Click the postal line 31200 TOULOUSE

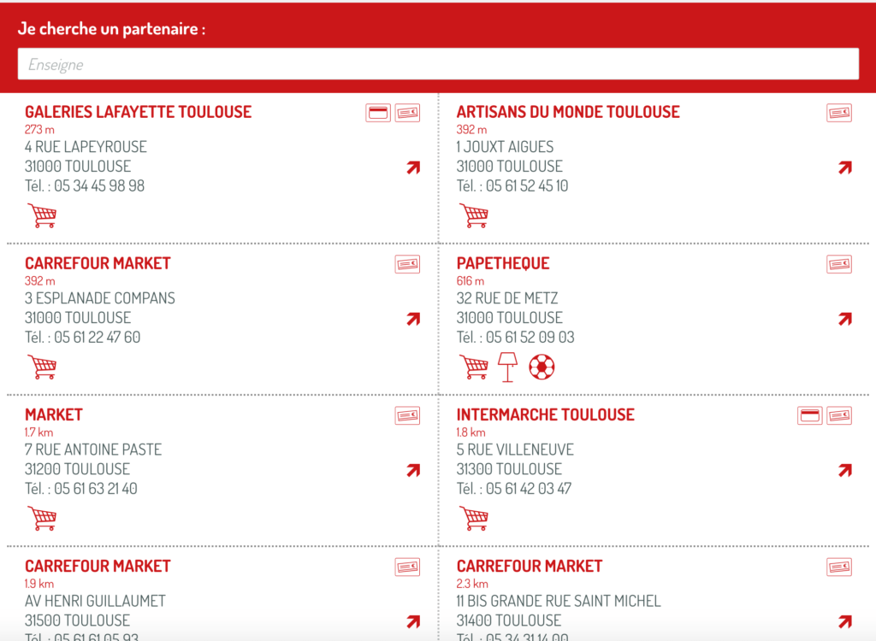78,469
